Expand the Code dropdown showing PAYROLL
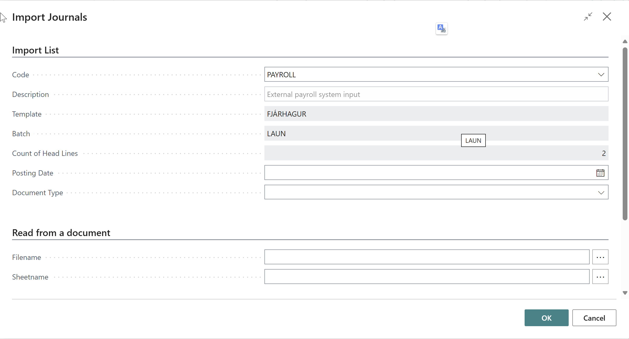The width and height of the screenshot is (629, 339). (601, 75)
